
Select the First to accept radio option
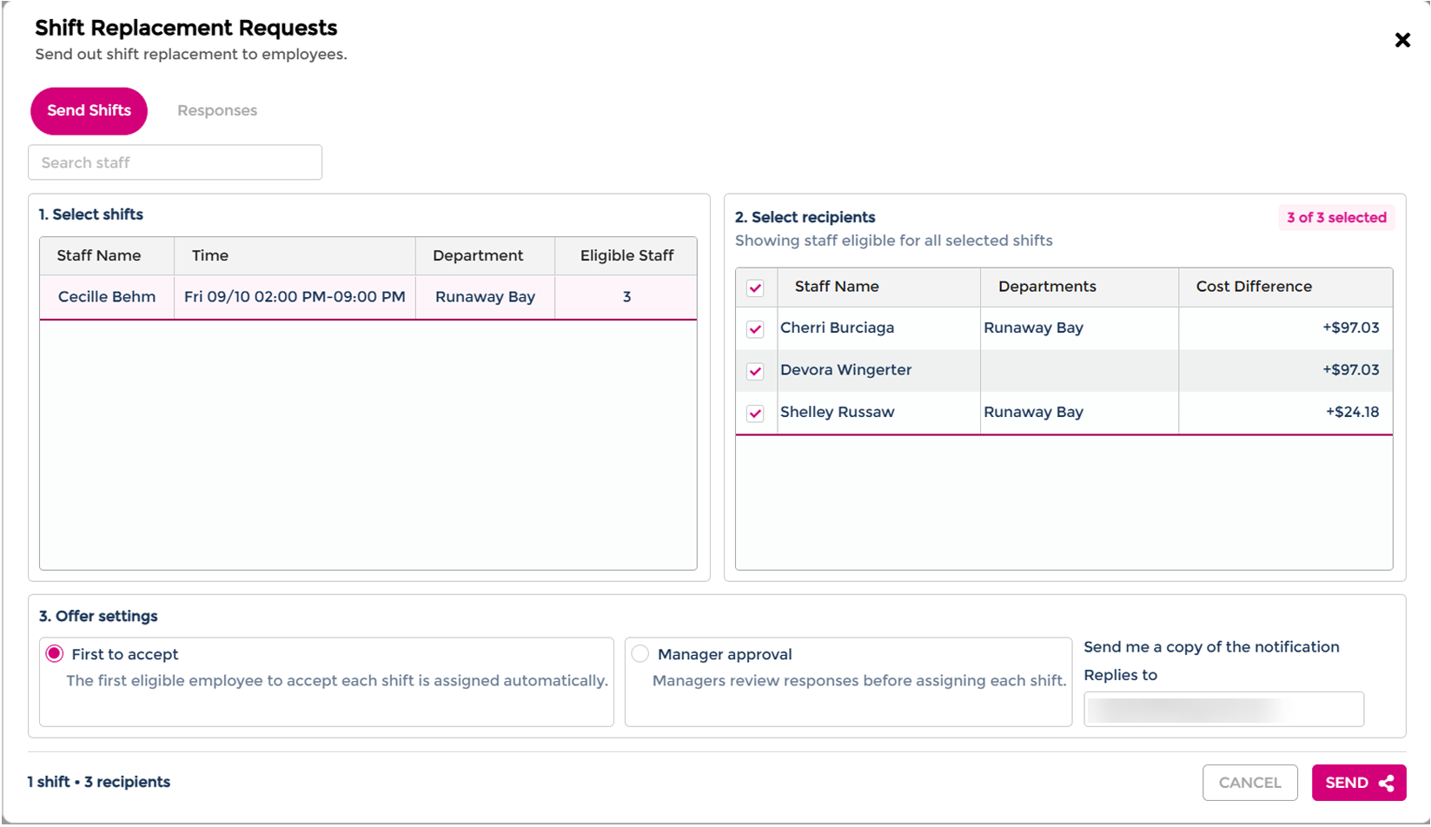55,654
